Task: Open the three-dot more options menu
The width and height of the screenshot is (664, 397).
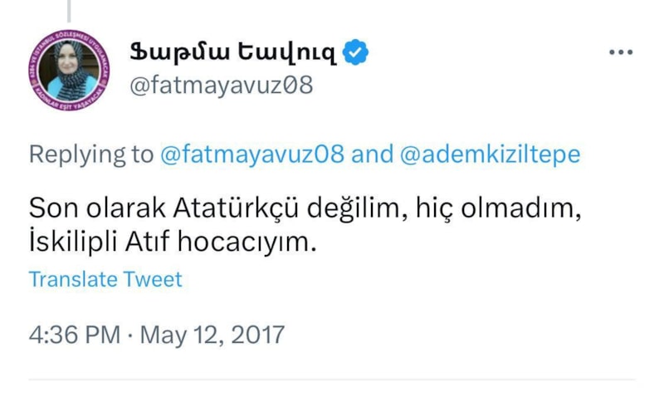Action: 621,52
